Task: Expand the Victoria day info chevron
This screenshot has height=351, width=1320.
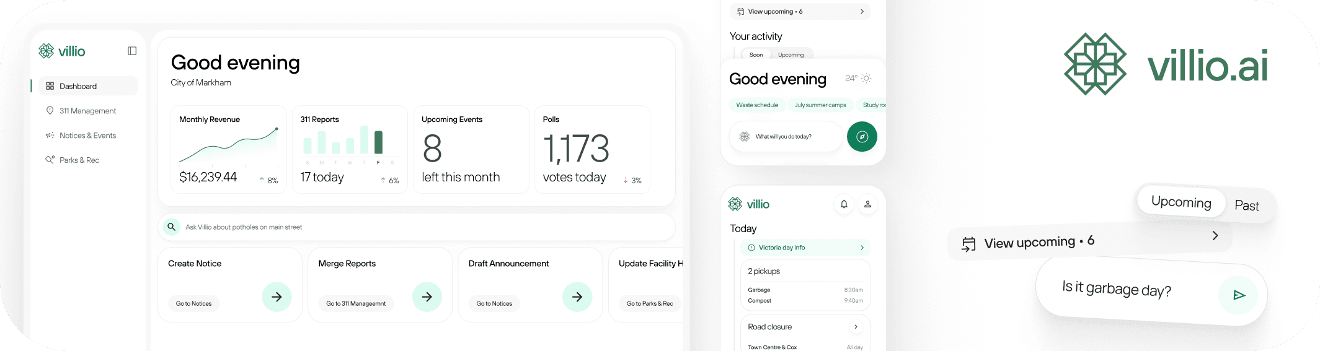Action: (x=862, y=248)
